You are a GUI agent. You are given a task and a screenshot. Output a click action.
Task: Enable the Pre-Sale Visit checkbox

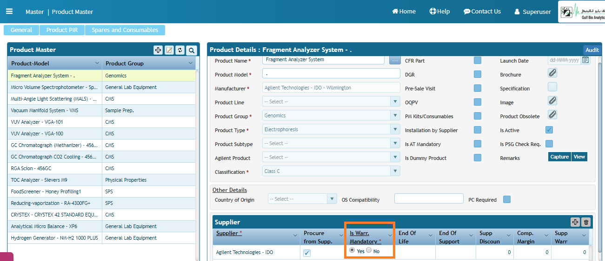pyautogui.click(x=478, y=88)
